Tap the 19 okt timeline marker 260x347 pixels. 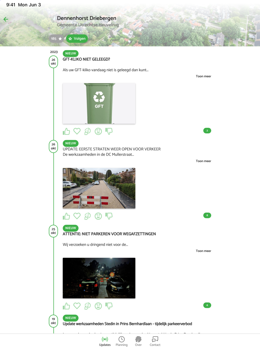[x=53, y=321]
